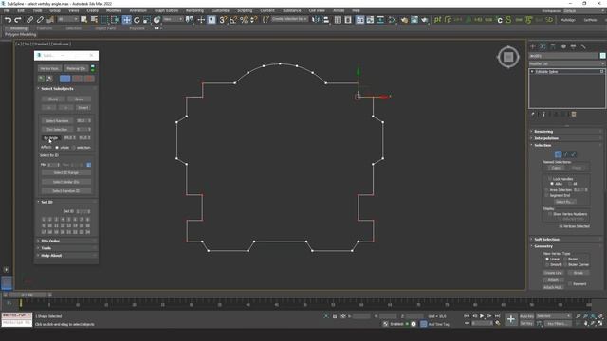Viewport: 607px width, 341px height.
Task: Click the Align tool icon
Action: pyautogui.click(x=326, y=20)
